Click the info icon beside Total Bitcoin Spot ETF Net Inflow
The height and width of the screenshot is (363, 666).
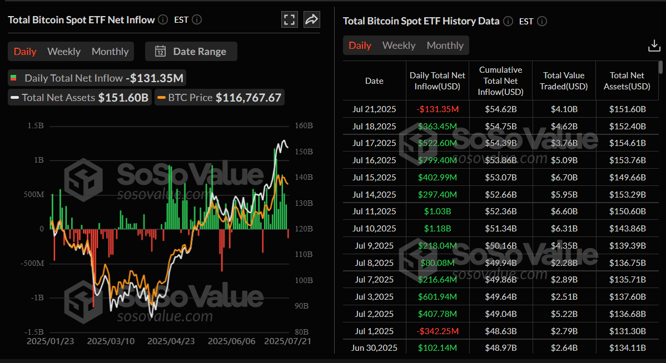coord(162,19)
